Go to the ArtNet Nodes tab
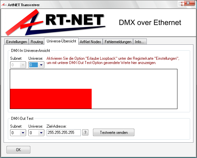Image resolution: width=197 pixels, height=158 pixels. tap(91, 42)
